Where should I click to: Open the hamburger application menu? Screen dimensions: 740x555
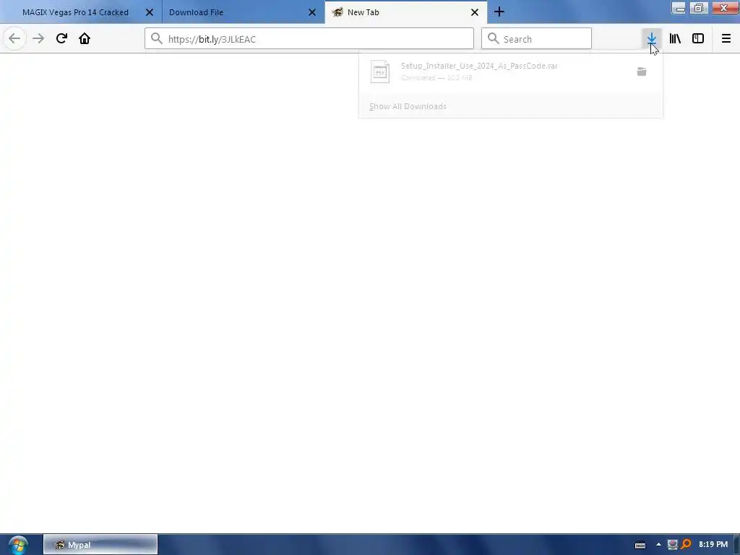(x=726, y=38)
